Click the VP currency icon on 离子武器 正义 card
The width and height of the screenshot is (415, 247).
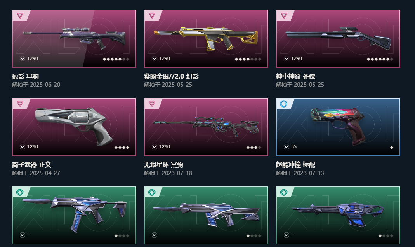(23, 147)
